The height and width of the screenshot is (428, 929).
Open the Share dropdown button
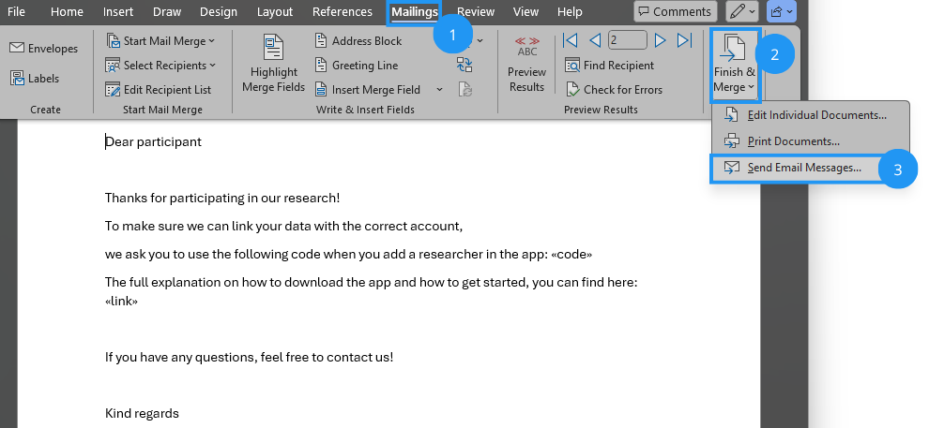pos(782,11)
